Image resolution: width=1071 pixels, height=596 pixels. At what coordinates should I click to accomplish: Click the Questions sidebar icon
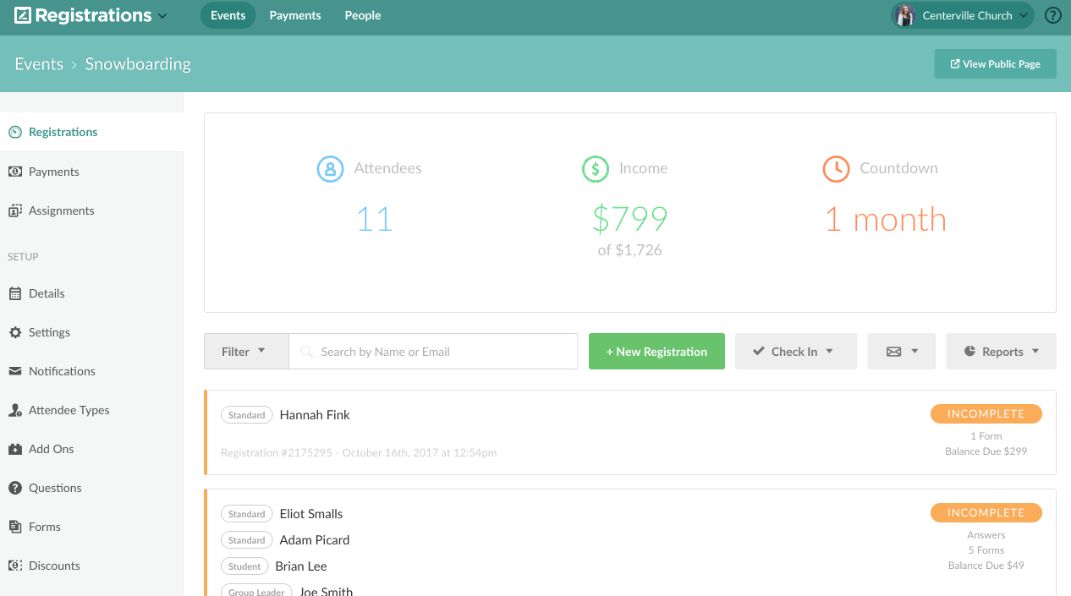click(15, 488)
